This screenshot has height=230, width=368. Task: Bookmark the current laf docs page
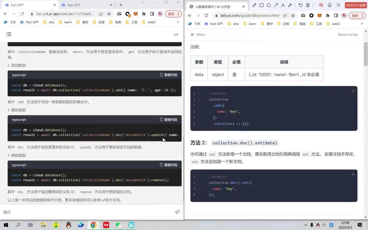coord(293,15)
